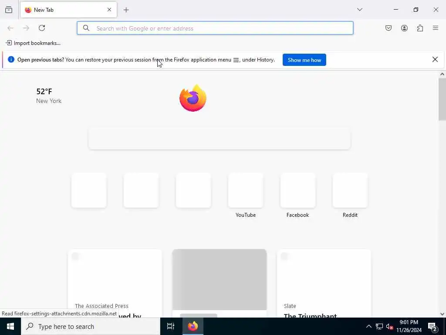This screenshot has width=446, height=335.
Task: Click Import bookmarks link
Action: pyautogui.click(x=33, y=43)
